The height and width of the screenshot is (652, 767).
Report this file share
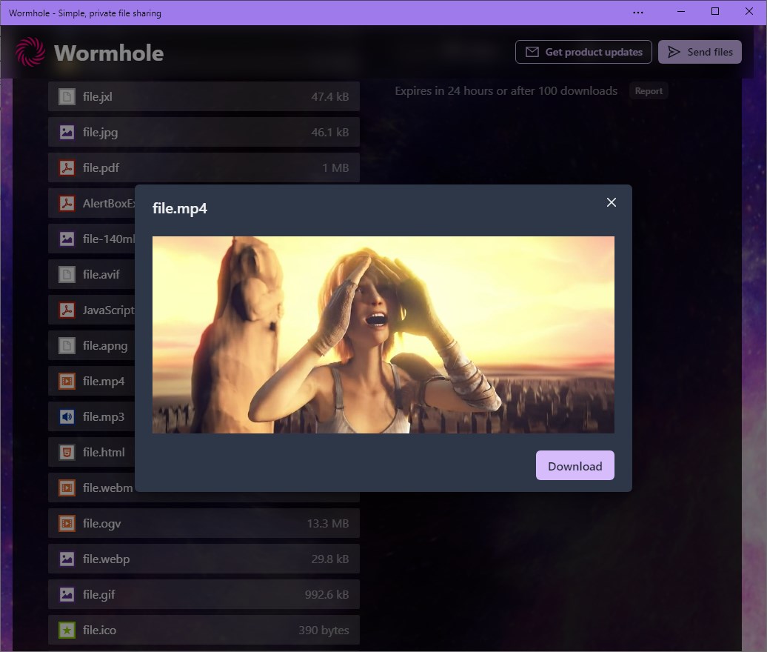pyautogui.click(x=649, y=91)
